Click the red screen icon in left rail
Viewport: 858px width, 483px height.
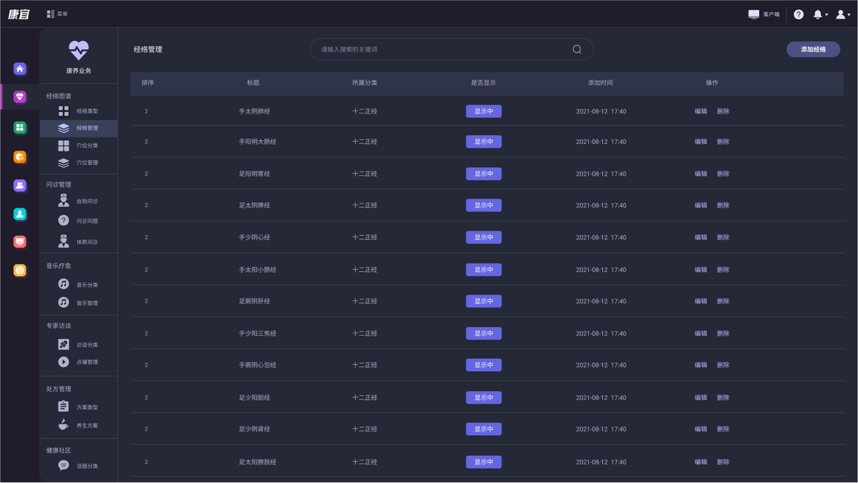20,242
